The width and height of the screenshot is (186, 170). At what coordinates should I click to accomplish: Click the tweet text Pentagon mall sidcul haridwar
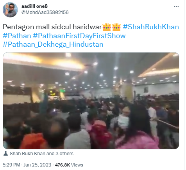coord(52,27)
